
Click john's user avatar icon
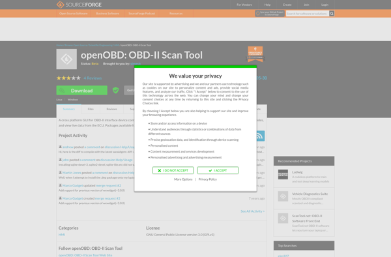coord(60,160)
